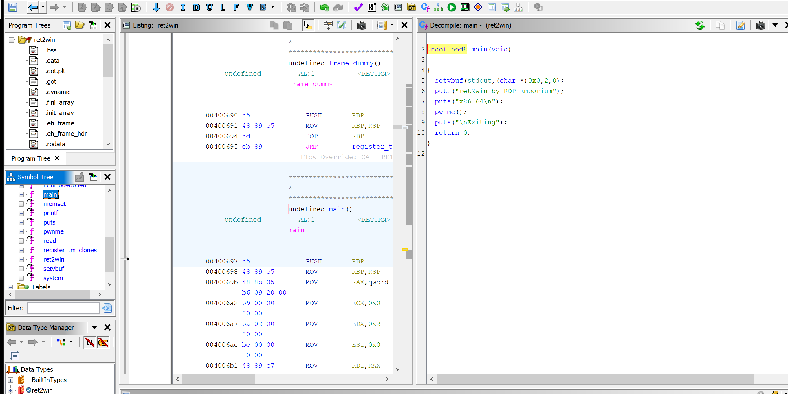The width and height of the screenshot is (788, 394).
Task: Expand the Labels folder in Symbol Tree
Action: [10, 287]
